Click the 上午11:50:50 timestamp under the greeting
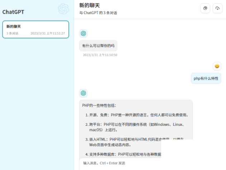The height and width of the screenshot is (170, 226). (100, 55)
